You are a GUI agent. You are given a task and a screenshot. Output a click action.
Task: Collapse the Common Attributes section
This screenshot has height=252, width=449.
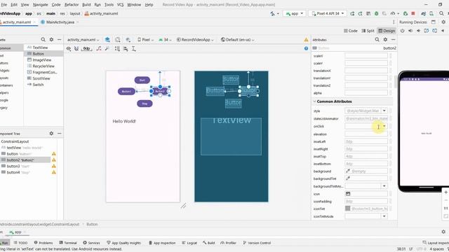314,101
